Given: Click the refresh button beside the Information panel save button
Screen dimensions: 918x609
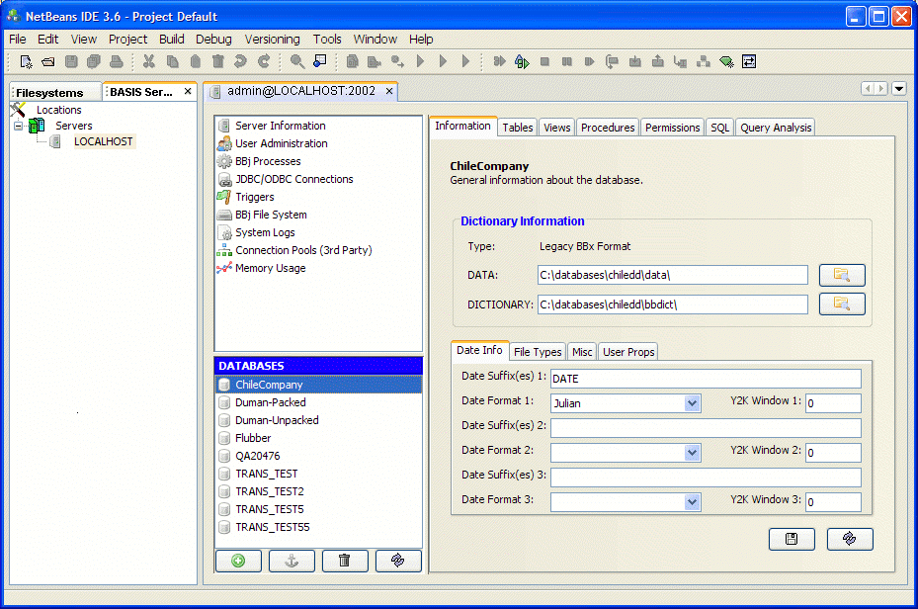Looking at the screenshot, I should [x=850, y=540].
